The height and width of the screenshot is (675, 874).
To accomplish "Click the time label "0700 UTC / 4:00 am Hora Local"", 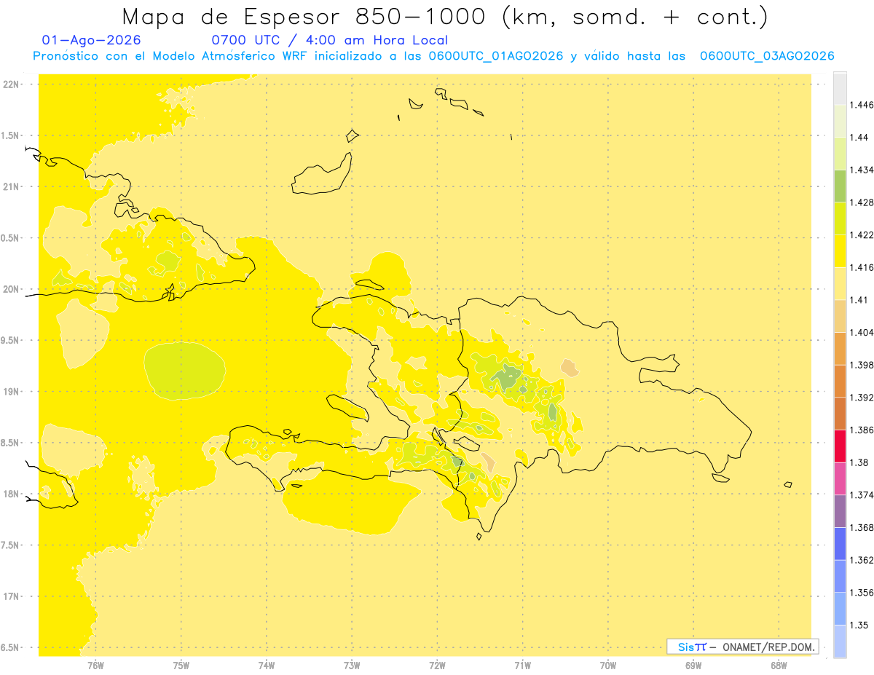I will (329, 40).
